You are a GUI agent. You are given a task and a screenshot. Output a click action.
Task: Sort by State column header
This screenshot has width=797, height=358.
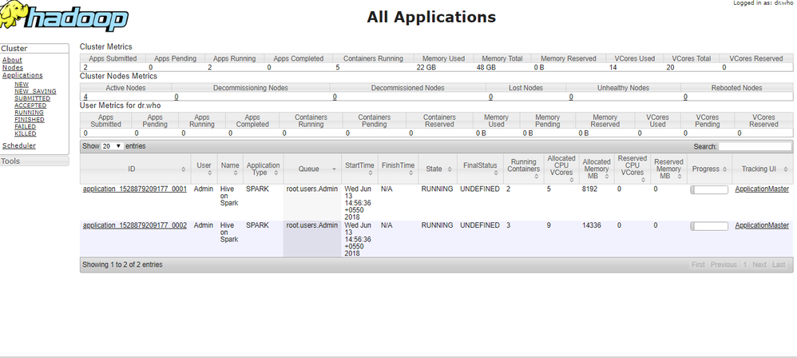[x=438, y=169]
